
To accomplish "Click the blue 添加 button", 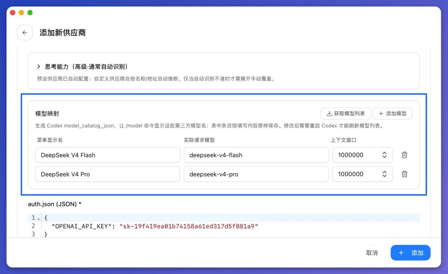I will 410,253.
